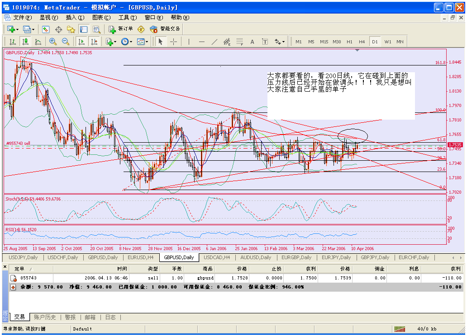Select the Fibonacci retracement tool
Viewport: 467px width, 335px height.
coord(240,42)
